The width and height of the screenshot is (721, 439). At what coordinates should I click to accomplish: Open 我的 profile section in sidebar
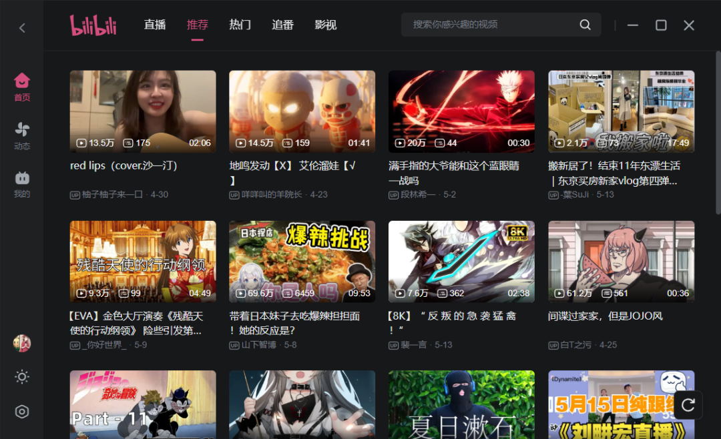tap(21, 184)
